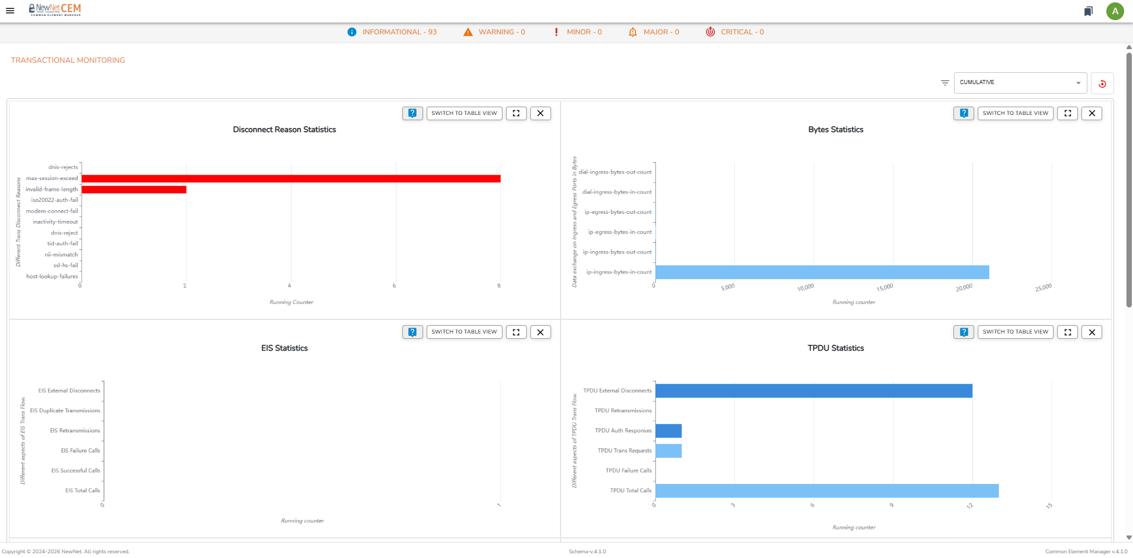The image size is (1133, 558).
Task: Click MINOR - 0 alarm count
Action: point(584,32)
